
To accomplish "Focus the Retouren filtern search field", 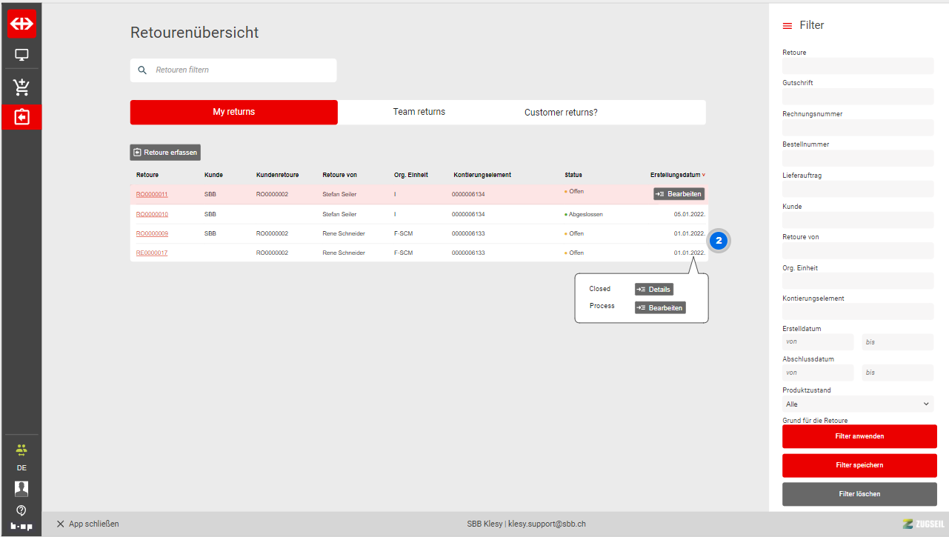I will 241,70.
